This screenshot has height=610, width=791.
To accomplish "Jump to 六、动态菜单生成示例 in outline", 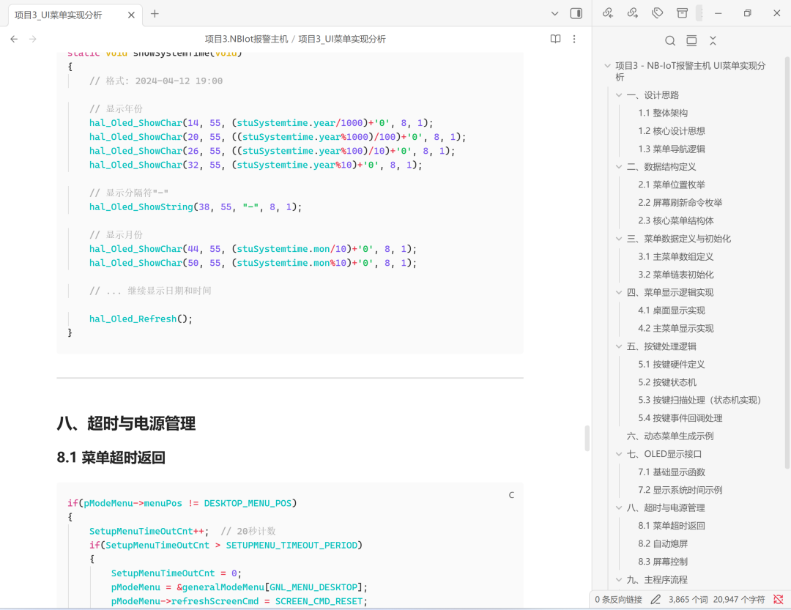I will coord(670,436).
